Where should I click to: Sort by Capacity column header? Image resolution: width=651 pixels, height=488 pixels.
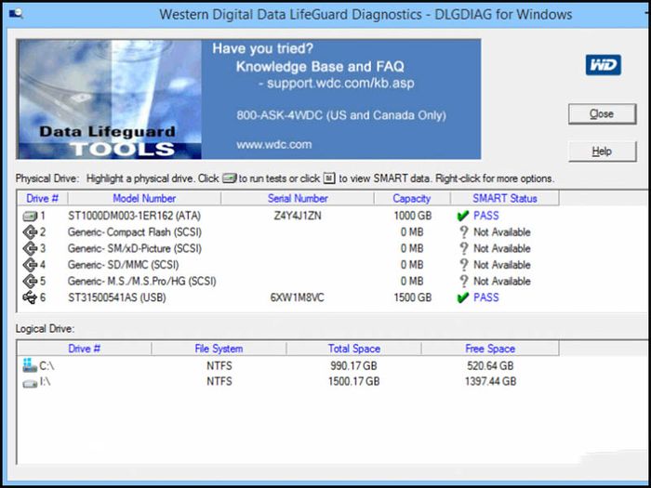click(x=412, y=198)
